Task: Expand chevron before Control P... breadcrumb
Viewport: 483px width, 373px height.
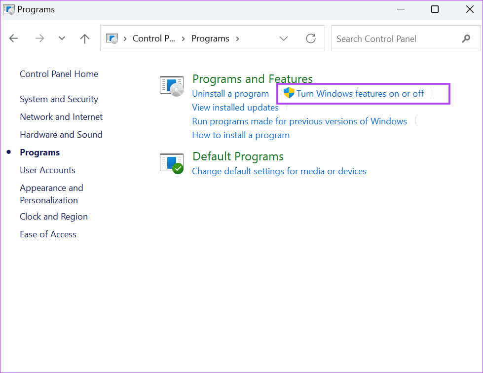Action: [125, 39]
